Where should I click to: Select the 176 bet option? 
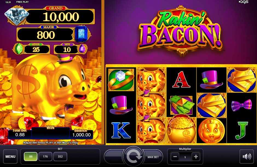pyautogui.click(x=45, y=156)
